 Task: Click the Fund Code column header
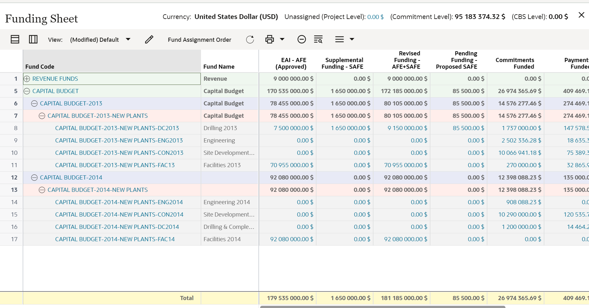[40, 66]
